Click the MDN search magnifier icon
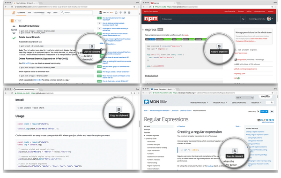The height and width of the screenshot is (178, 281). pyautogui.click(x=272, y=102)
